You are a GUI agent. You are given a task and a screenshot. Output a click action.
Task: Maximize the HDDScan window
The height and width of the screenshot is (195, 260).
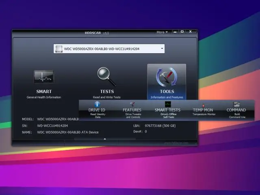pyautogui.click(x=182, y=32)
